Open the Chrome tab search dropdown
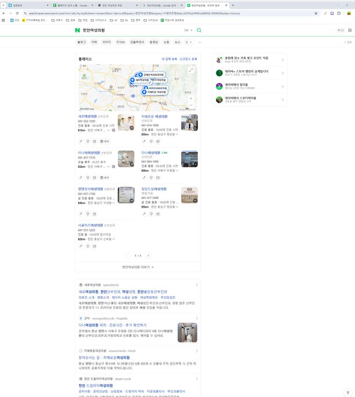This screenshot has height=397, width=355. coord(3,5)
